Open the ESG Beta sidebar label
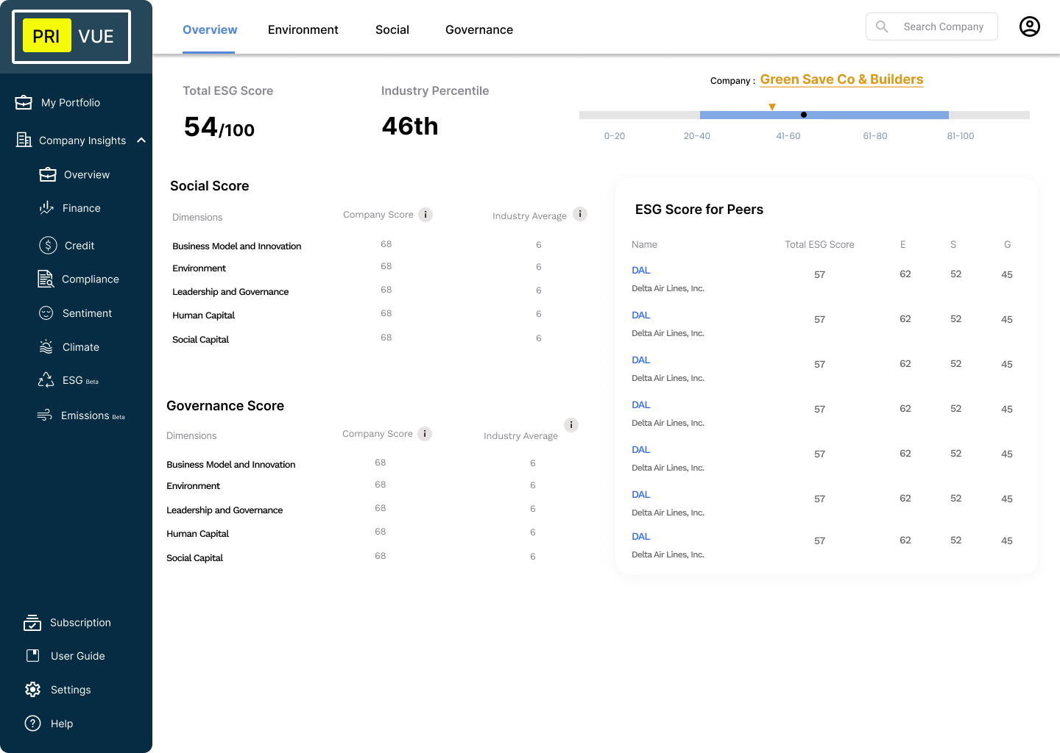Viewport: 1060px width, 753px height. [80, 380]
